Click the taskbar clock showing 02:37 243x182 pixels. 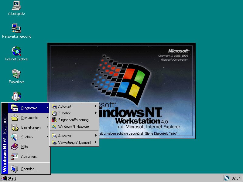pos(236,178)
